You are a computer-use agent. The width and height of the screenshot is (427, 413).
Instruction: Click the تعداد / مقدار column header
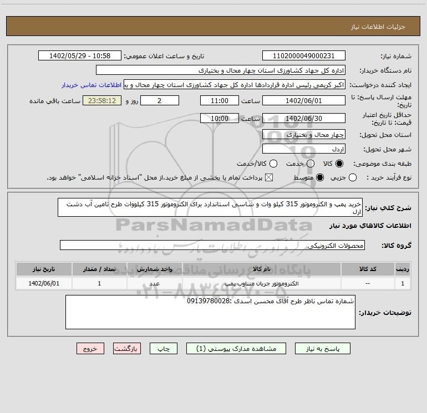coord(99,269)
